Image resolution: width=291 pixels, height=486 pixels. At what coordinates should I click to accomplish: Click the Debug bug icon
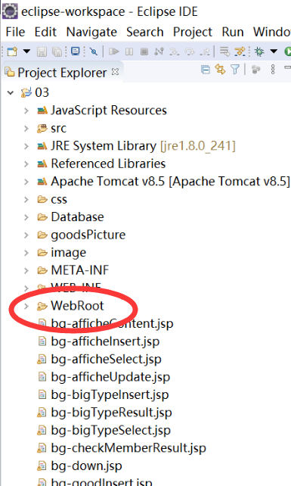259,51
